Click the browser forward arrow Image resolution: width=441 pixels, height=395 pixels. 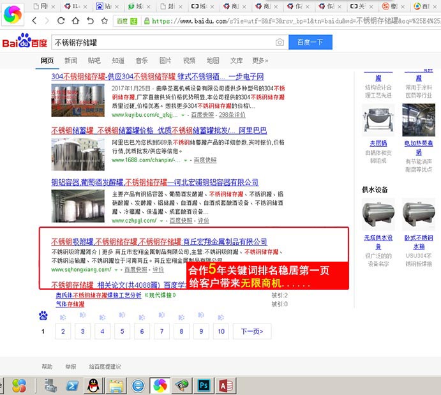tap(47, 20)
